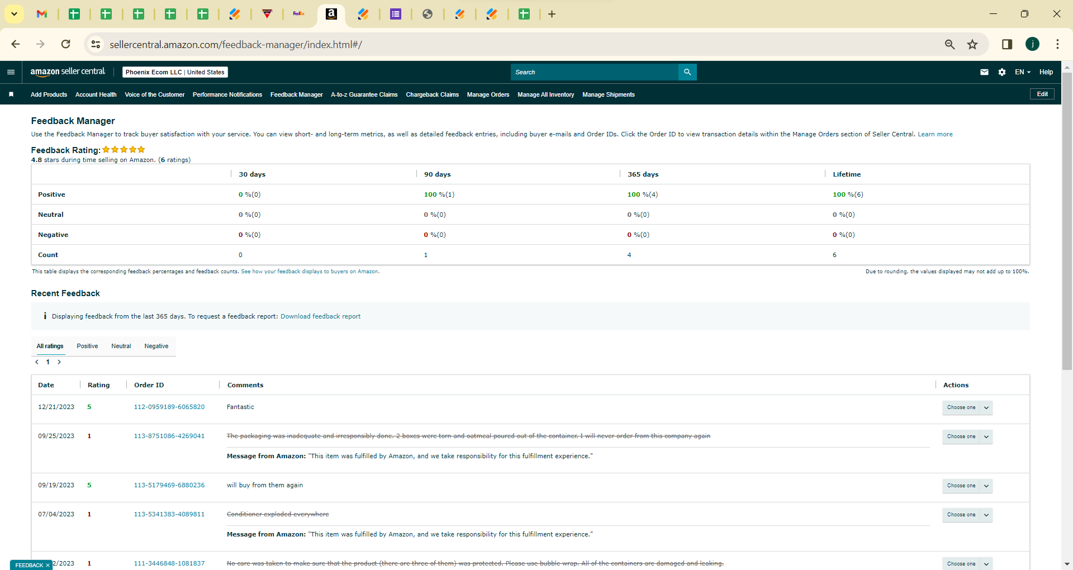Open order 113-5341383-4089811
Screen dimensions: 1073x570
(x=169, y=514)
